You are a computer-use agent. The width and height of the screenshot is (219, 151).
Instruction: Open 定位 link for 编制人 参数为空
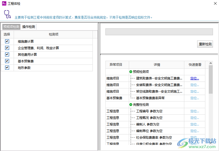point(195,124)
